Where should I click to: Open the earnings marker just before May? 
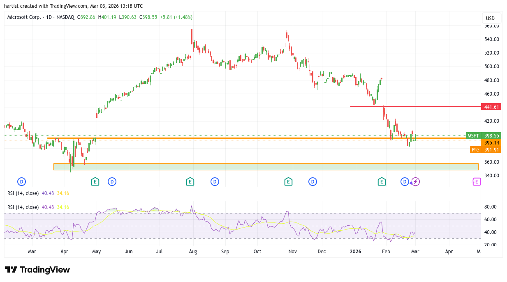point(95,181)
